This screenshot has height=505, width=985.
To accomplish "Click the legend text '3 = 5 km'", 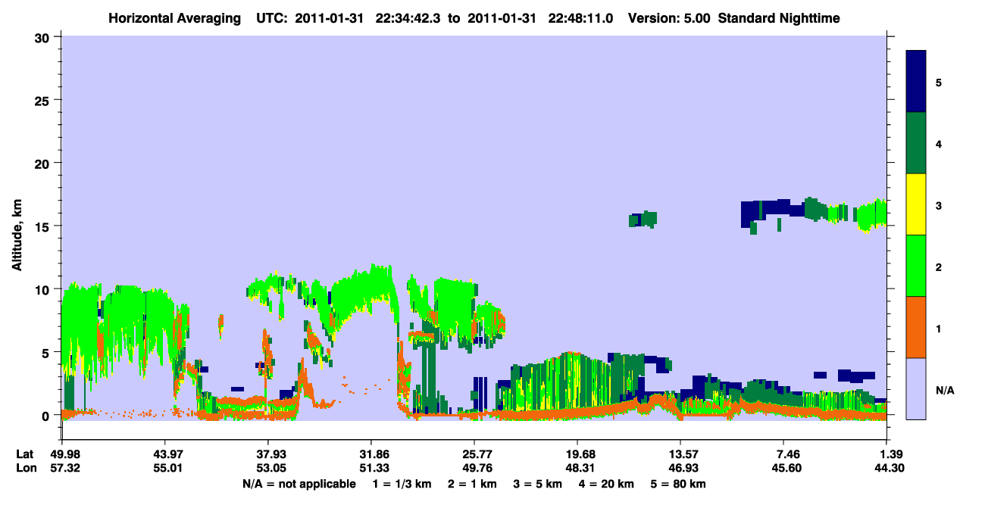I will click(539, 484).
